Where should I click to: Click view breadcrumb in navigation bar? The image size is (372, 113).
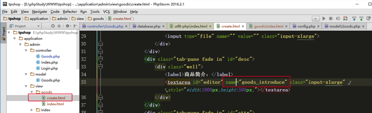click(78, 19)
